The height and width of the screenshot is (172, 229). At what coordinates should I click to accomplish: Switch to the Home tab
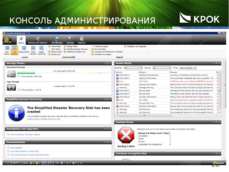[x=21, y=40]
